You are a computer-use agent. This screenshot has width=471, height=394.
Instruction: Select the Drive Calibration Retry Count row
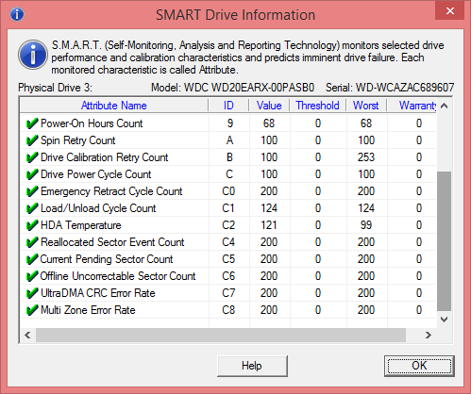pos(228,157)
